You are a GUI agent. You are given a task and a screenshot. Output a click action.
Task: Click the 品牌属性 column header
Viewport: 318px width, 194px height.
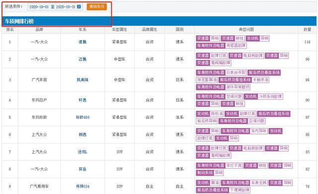(150, 30)
